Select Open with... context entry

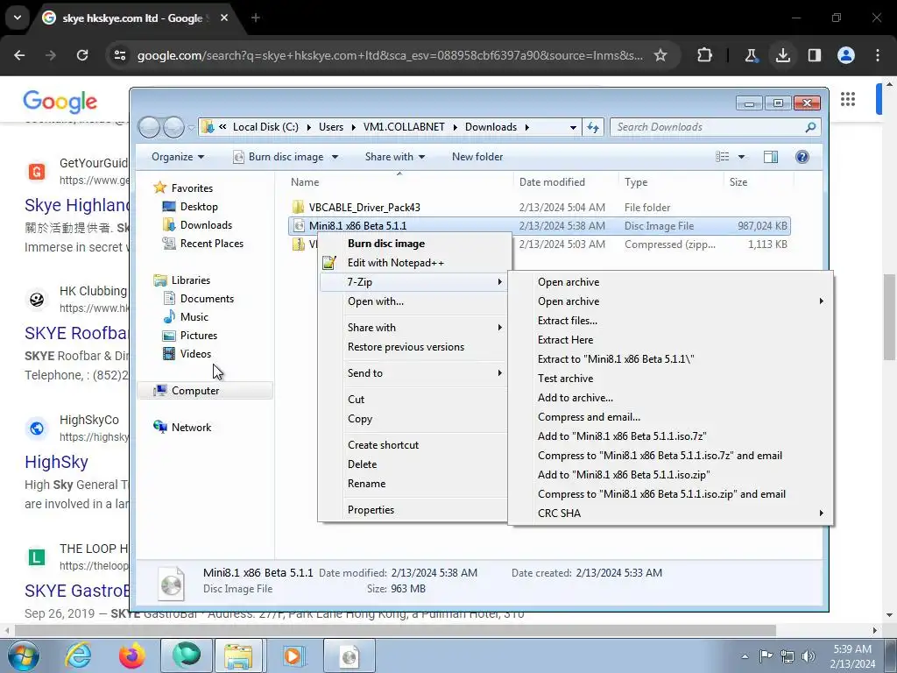pos(375,301)
